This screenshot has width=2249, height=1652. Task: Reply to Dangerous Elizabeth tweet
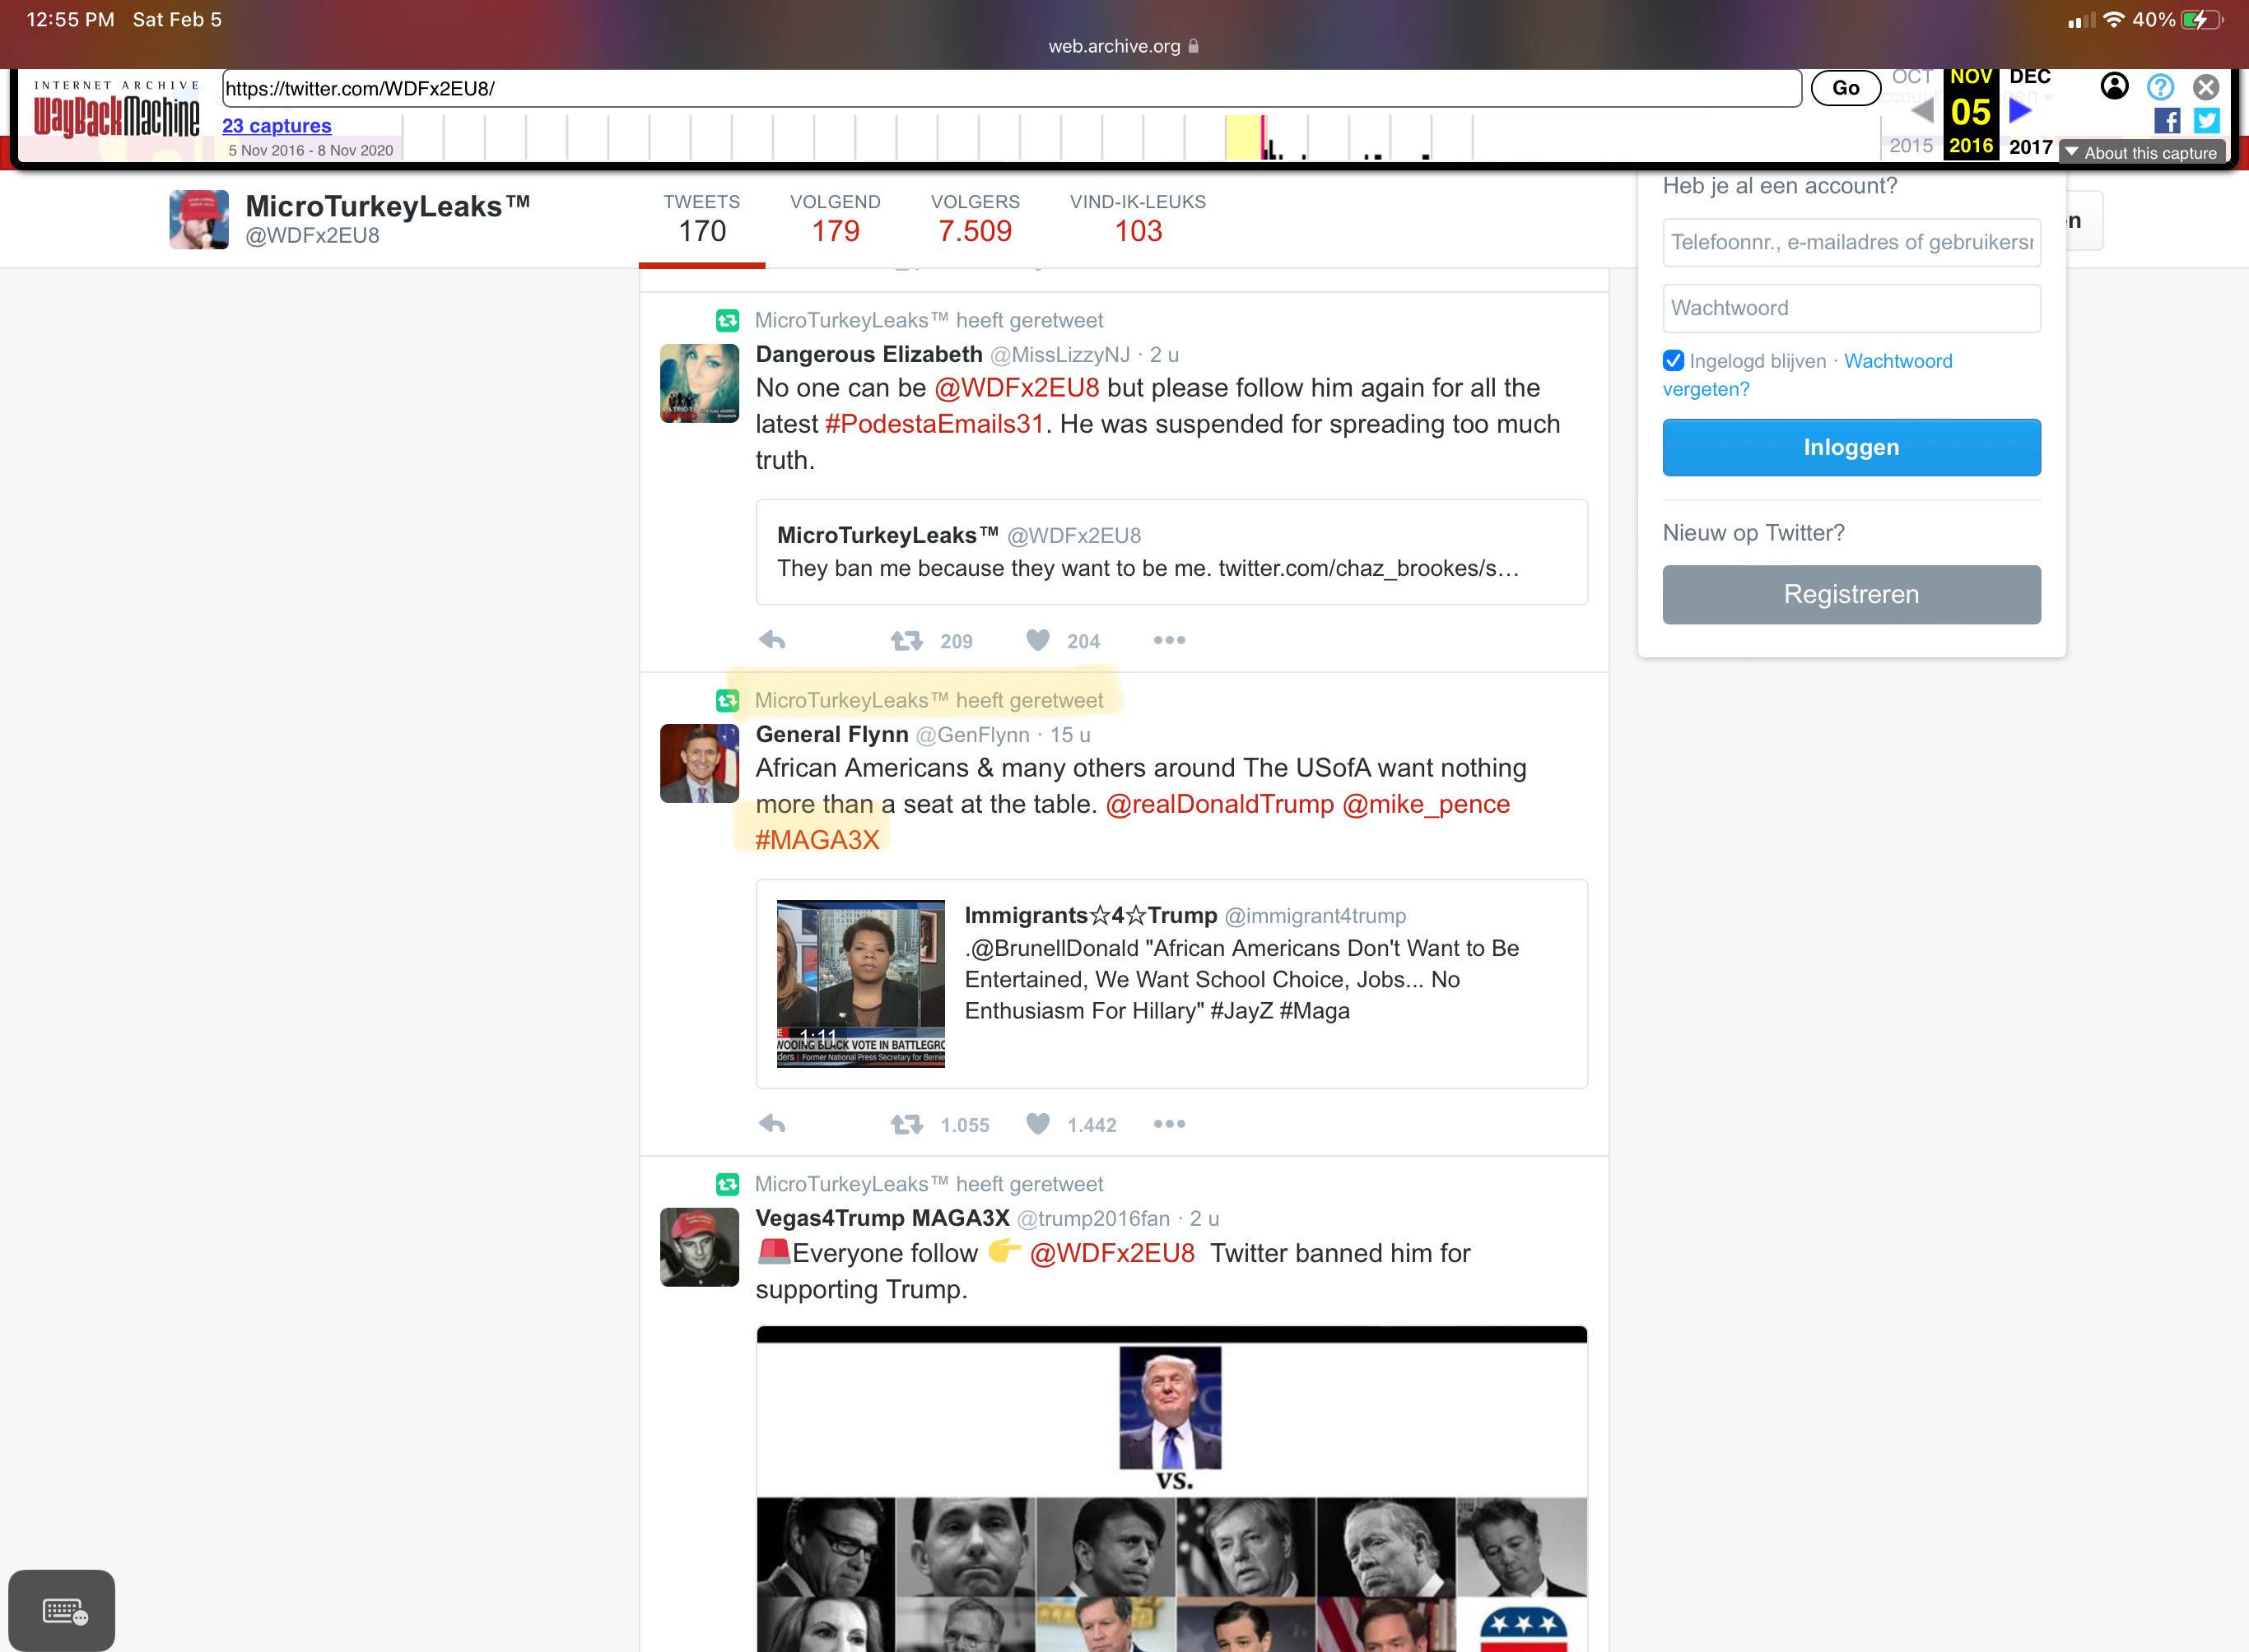772,640
